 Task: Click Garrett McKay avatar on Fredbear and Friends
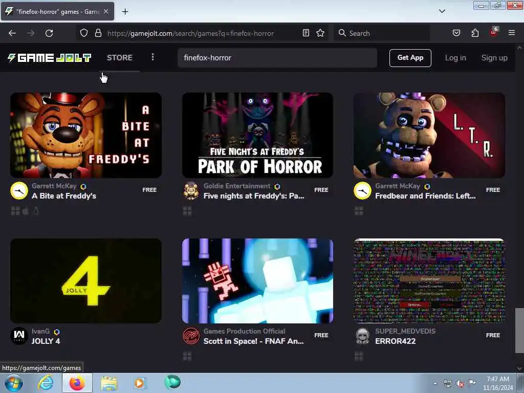tap(363, 191)
